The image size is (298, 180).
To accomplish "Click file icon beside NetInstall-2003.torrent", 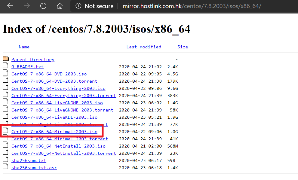I will point(5,152).
